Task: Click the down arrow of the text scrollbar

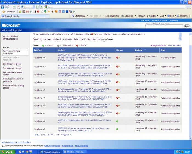Action: coord(180,39)
